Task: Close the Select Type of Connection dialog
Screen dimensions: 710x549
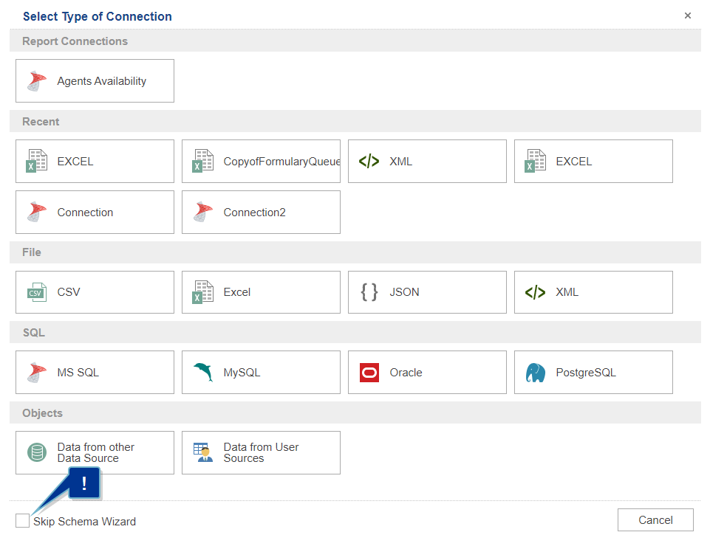Action: tap(687, 15)
